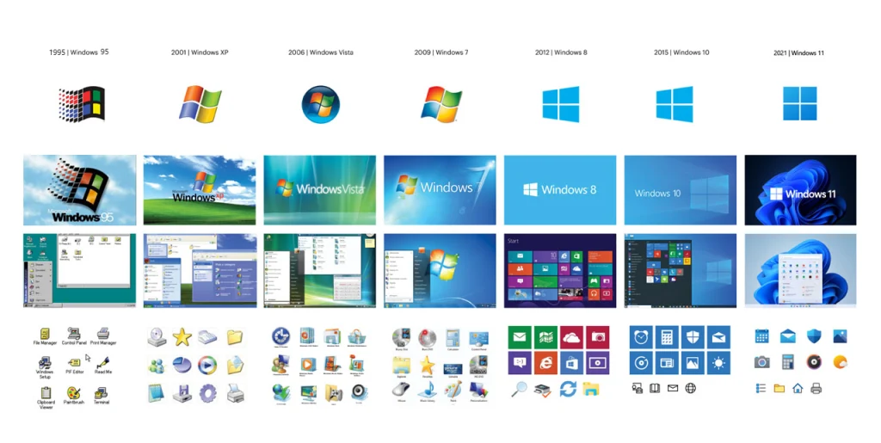Viewport: 881px width, 443px height.
Task: Launch the Windows 7 Paint icon
Action: pyautogui.click(x=453, y=390)
